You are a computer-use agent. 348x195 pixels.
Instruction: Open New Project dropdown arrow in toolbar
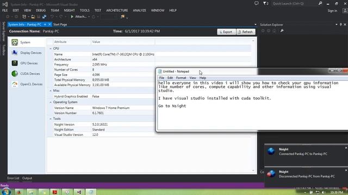(29, 17)
